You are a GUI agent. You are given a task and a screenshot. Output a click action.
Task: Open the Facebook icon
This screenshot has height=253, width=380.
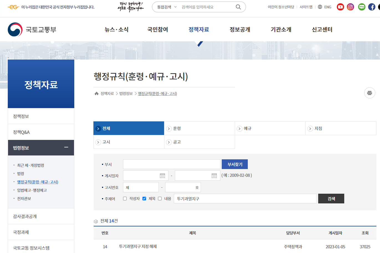tap(372, 7)
